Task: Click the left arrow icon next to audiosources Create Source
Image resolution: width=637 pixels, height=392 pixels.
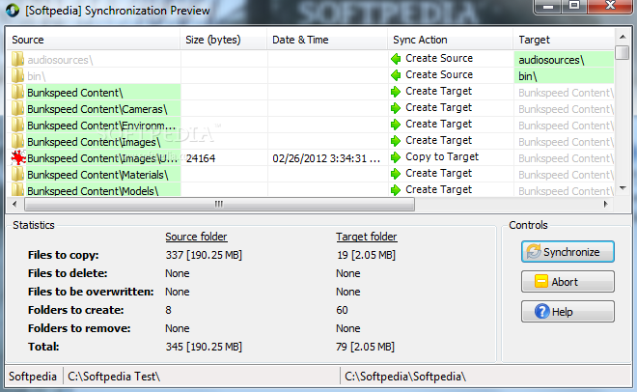Action: point(396,59)
